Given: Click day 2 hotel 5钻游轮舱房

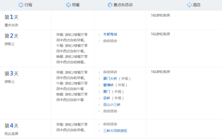Looking at the screenshot, I should 161,34.
